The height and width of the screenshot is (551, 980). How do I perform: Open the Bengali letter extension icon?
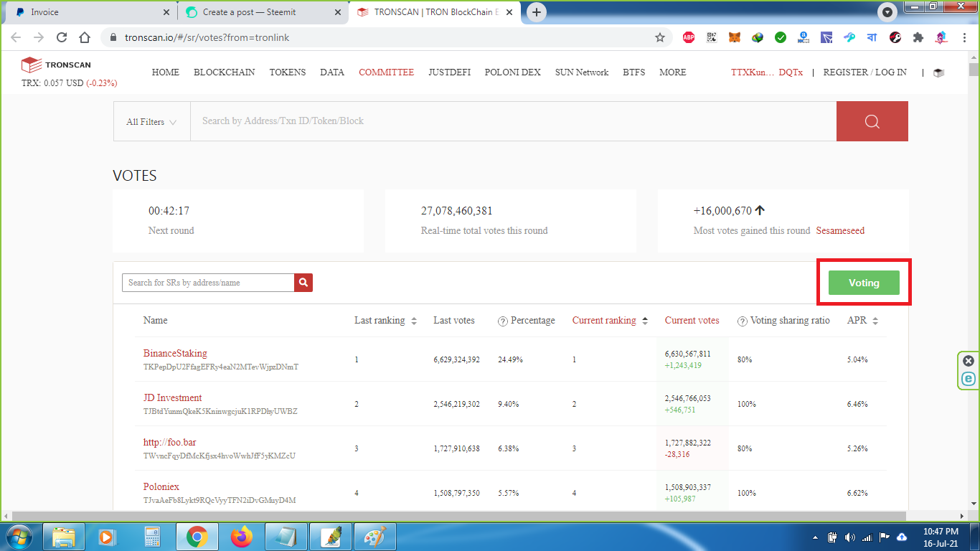click(872, 37)
